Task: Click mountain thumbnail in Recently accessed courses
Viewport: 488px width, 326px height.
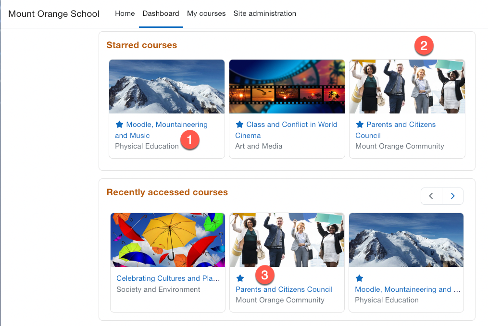Action: pyautogui.click(x=406, y=240)
